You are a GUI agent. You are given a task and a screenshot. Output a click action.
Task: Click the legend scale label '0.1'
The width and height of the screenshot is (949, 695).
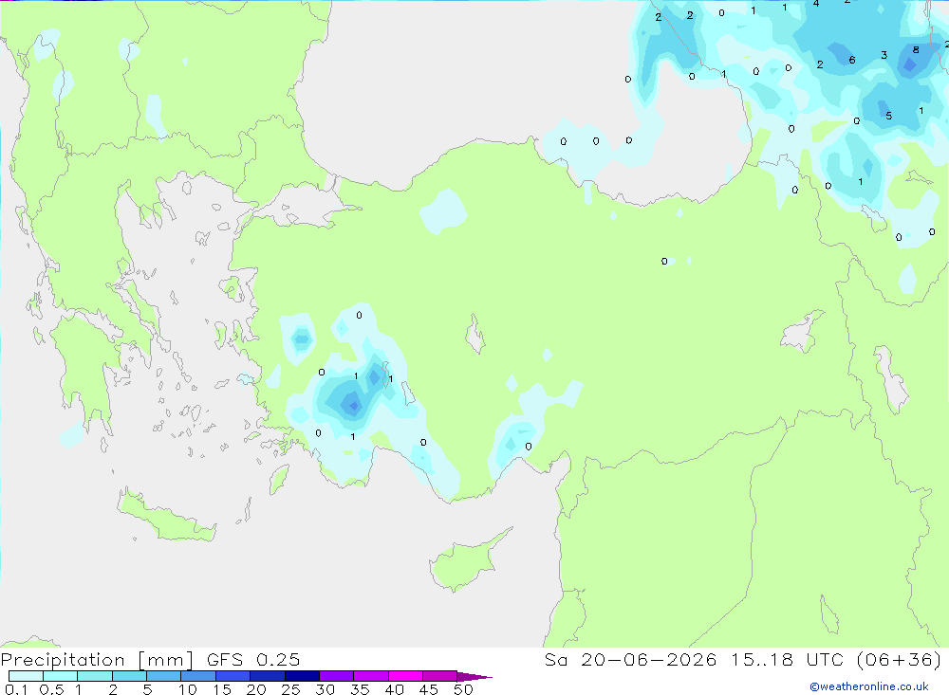pyautogui.click(x=15, y=689)
